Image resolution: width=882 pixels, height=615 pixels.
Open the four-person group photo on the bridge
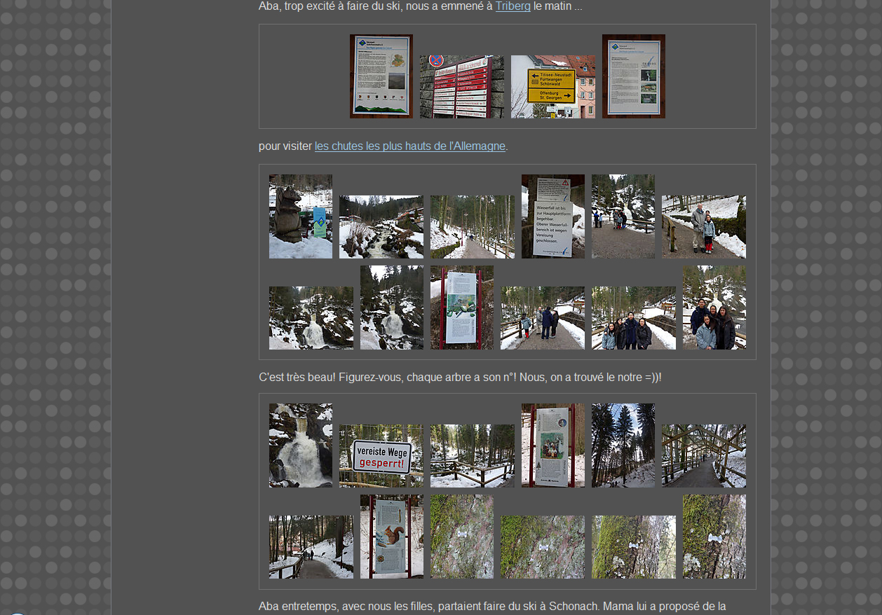tap(633, 318)
